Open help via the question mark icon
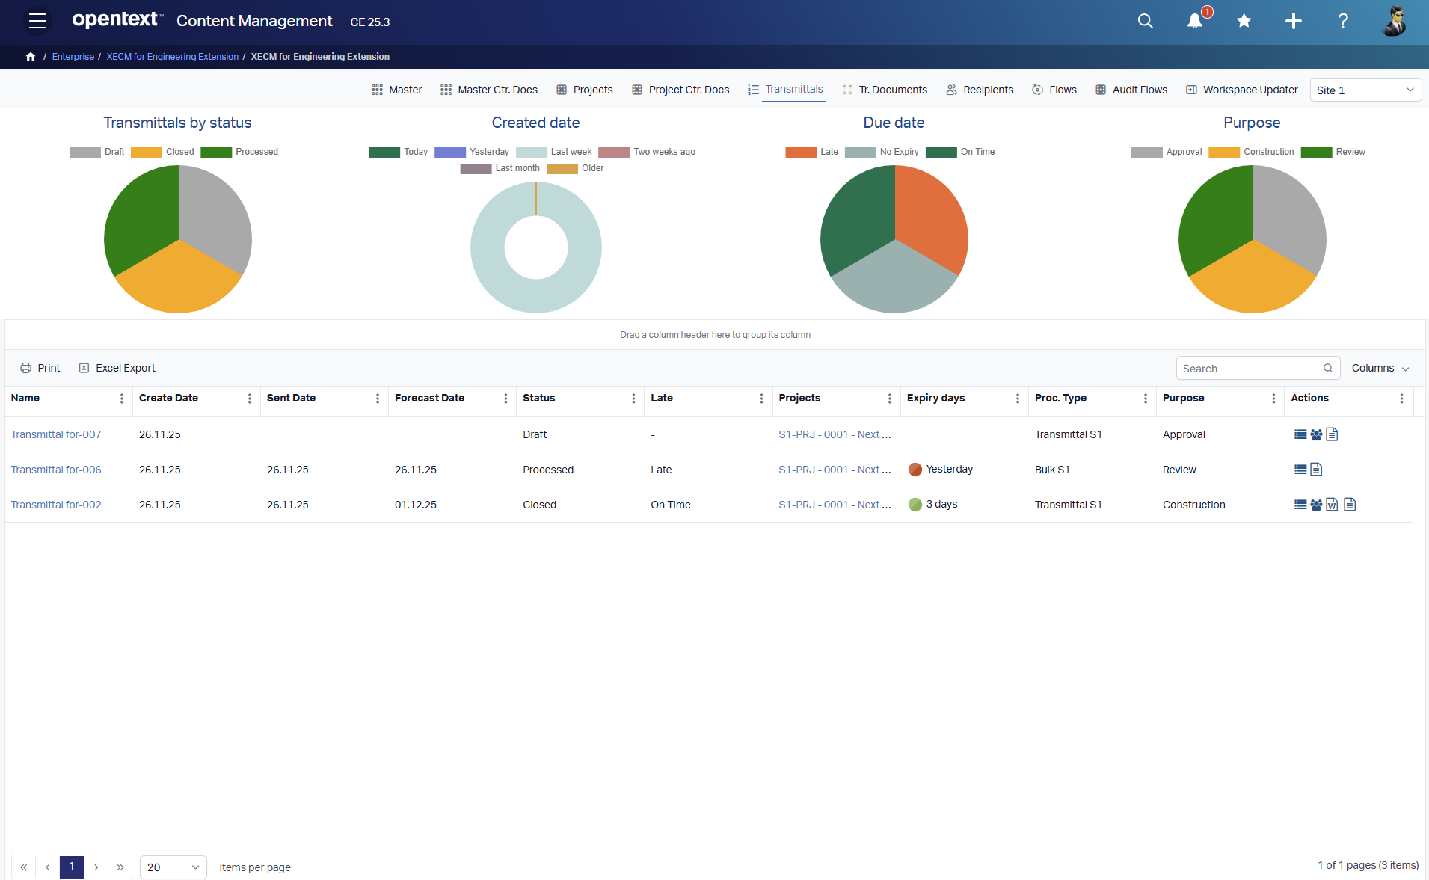 pos(1343,22)
